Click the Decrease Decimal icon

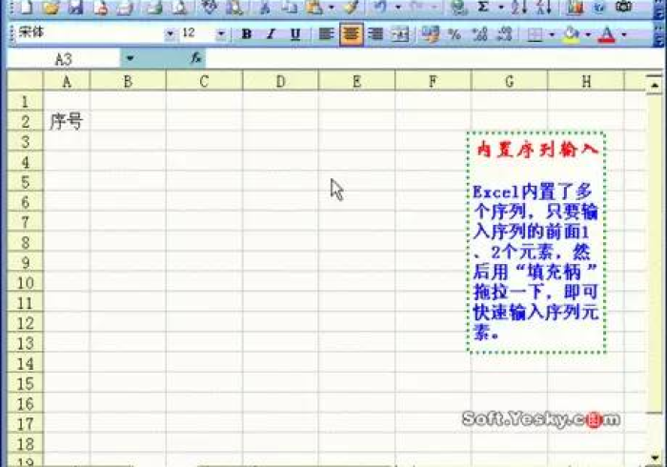(504, 34)
